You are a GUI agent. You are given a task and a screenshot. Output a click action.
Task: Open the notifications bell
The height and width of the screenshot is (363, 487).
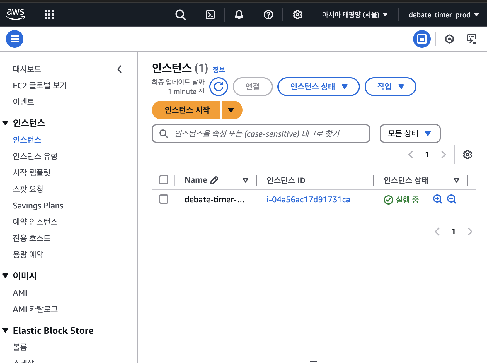[x=239, y=15]
